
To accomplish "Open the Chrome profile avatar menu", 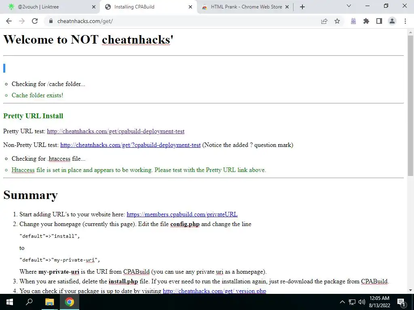I will [x=392, y=21].
